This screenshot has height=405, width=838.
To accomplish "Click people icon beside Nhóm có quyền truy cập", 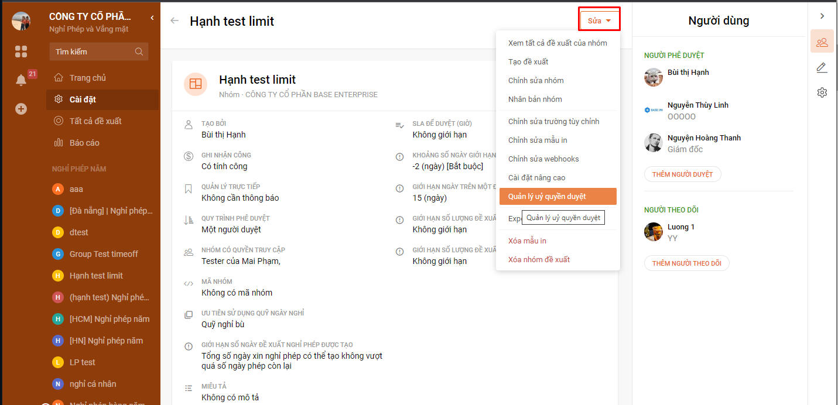I will coord(189,252).
